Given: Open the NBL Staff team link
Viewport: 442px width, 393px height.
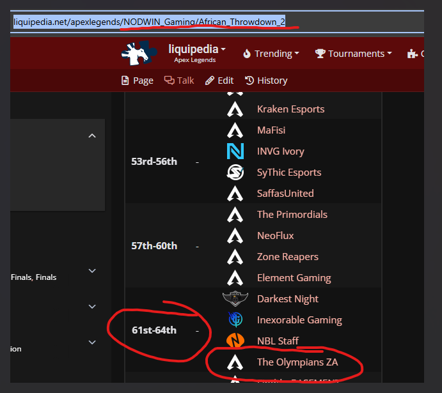Looking at the screenshot, I should [278, 341].
